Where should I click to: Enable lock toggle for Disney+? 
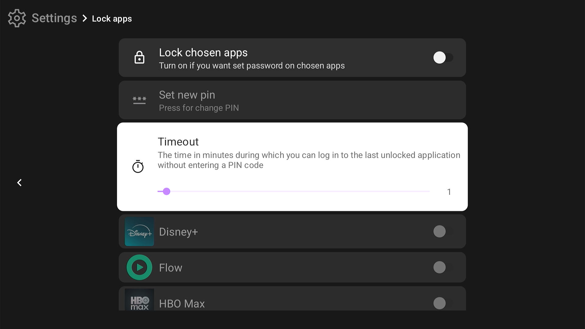point(443,232)
